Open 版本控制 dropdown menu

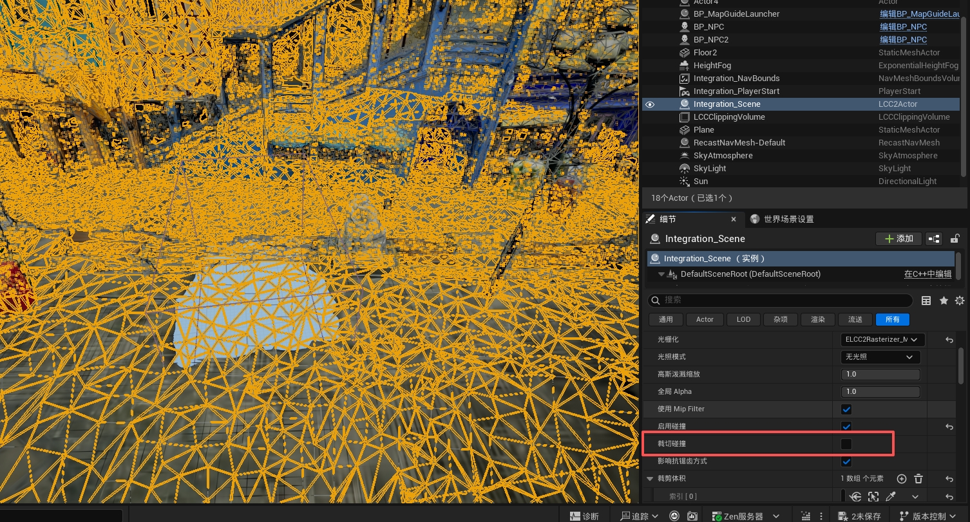click(x=928, y=516)
